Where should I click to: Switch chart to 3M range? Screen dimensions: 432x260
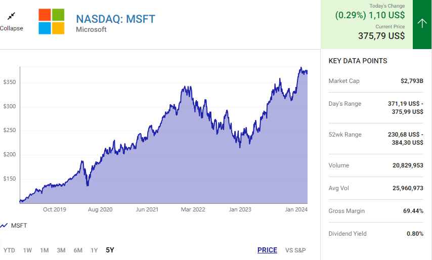click(x=61, y=250)
